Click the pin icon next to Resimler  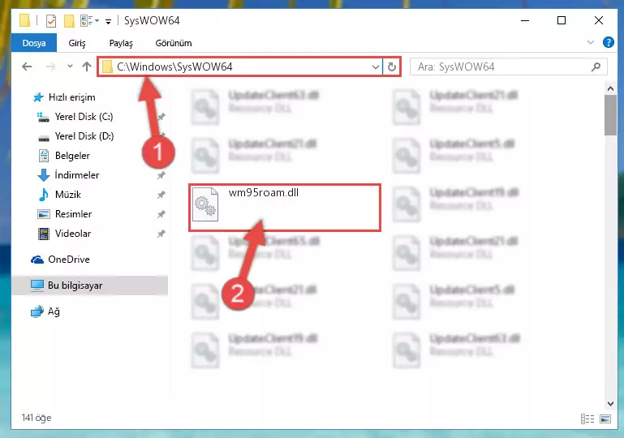(x=161, y=214)
